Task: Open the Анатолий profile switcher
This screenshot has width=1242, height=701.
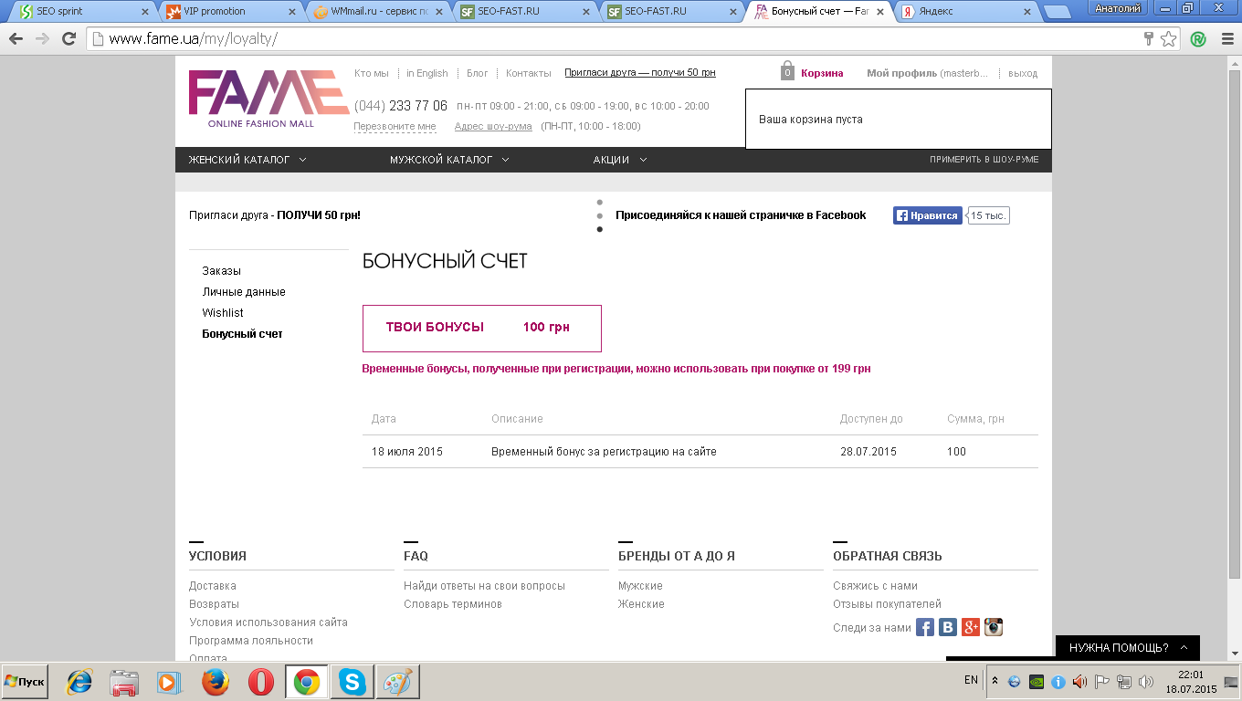Action: click(1119, 8)
